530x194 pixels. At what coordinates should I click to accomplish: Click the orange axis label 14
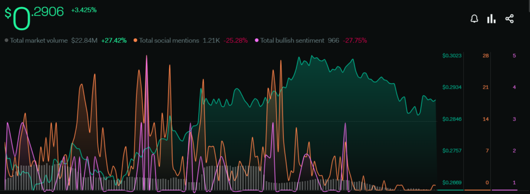(485, 119)
